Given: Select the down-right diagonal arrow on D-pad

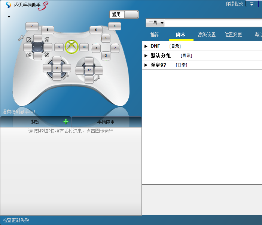Looking at the screenshot, I should [x=47, y=55].
